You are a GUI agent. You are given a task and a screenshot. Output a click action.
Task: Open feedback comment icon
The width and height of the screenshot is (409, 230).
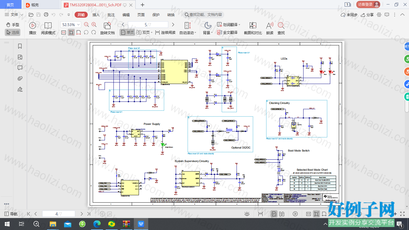(387, 15)
